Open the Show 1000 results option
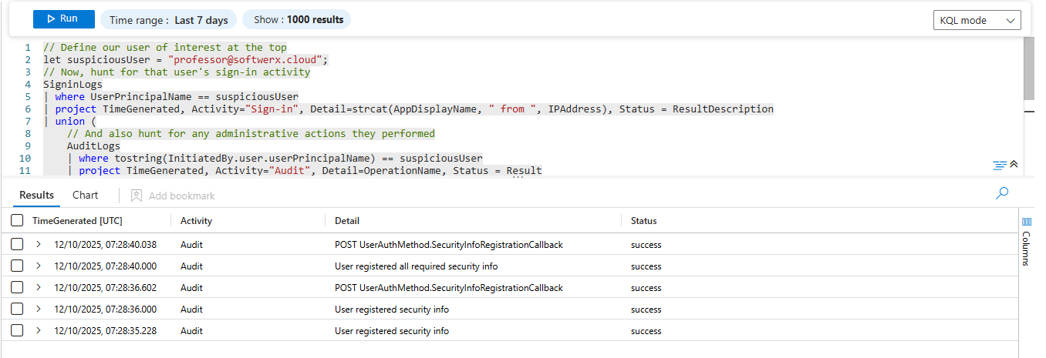Screen dimensions: 1046x358 pyautogui.click(x=297, y=20)
